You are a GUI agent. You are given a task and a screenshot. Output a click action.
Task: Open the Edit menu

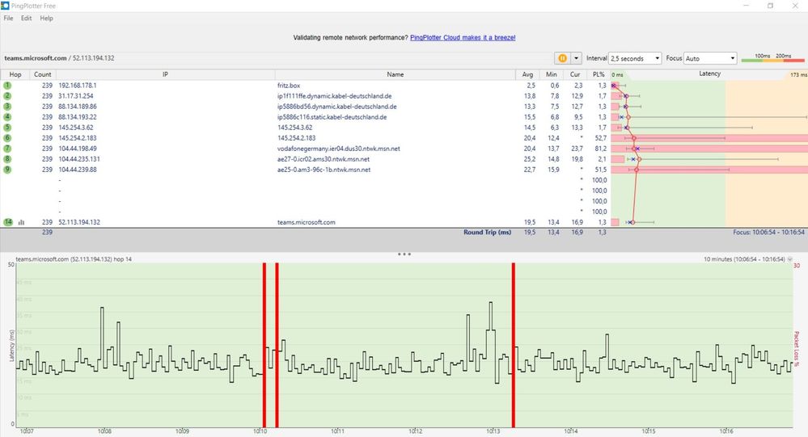point(26,18)
